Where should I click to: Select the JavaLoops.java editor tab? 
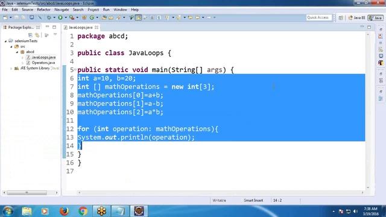(80, 27)
